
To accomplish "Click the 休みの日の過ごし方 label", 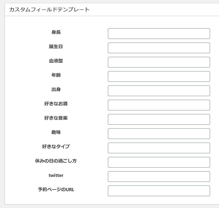I will pos(56,161).
